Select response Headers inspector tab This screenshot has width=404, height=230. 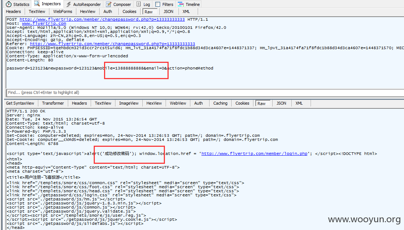point(79,103)
